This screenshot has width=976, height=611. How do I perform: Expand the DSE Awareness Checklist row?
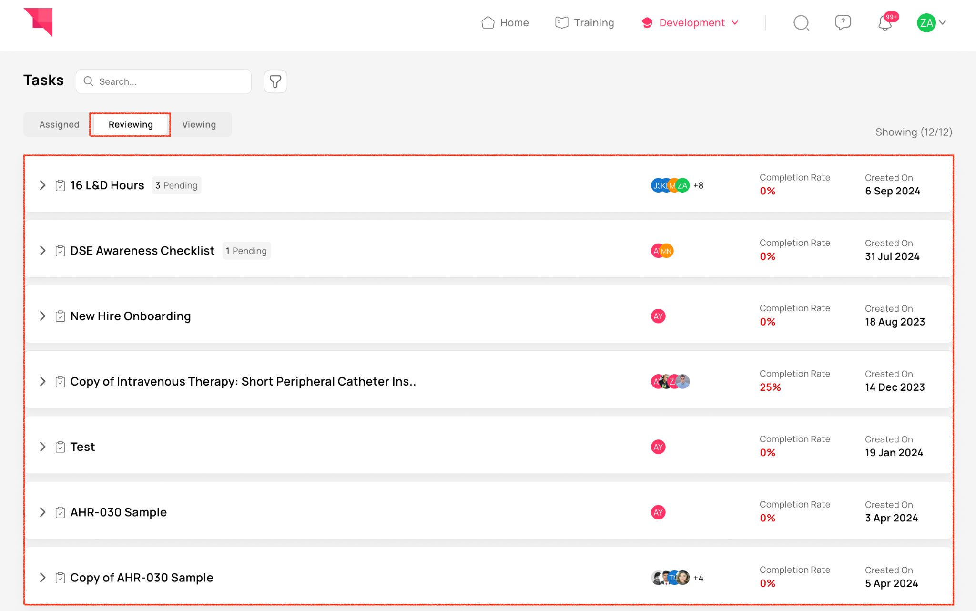tap(42, 251)
